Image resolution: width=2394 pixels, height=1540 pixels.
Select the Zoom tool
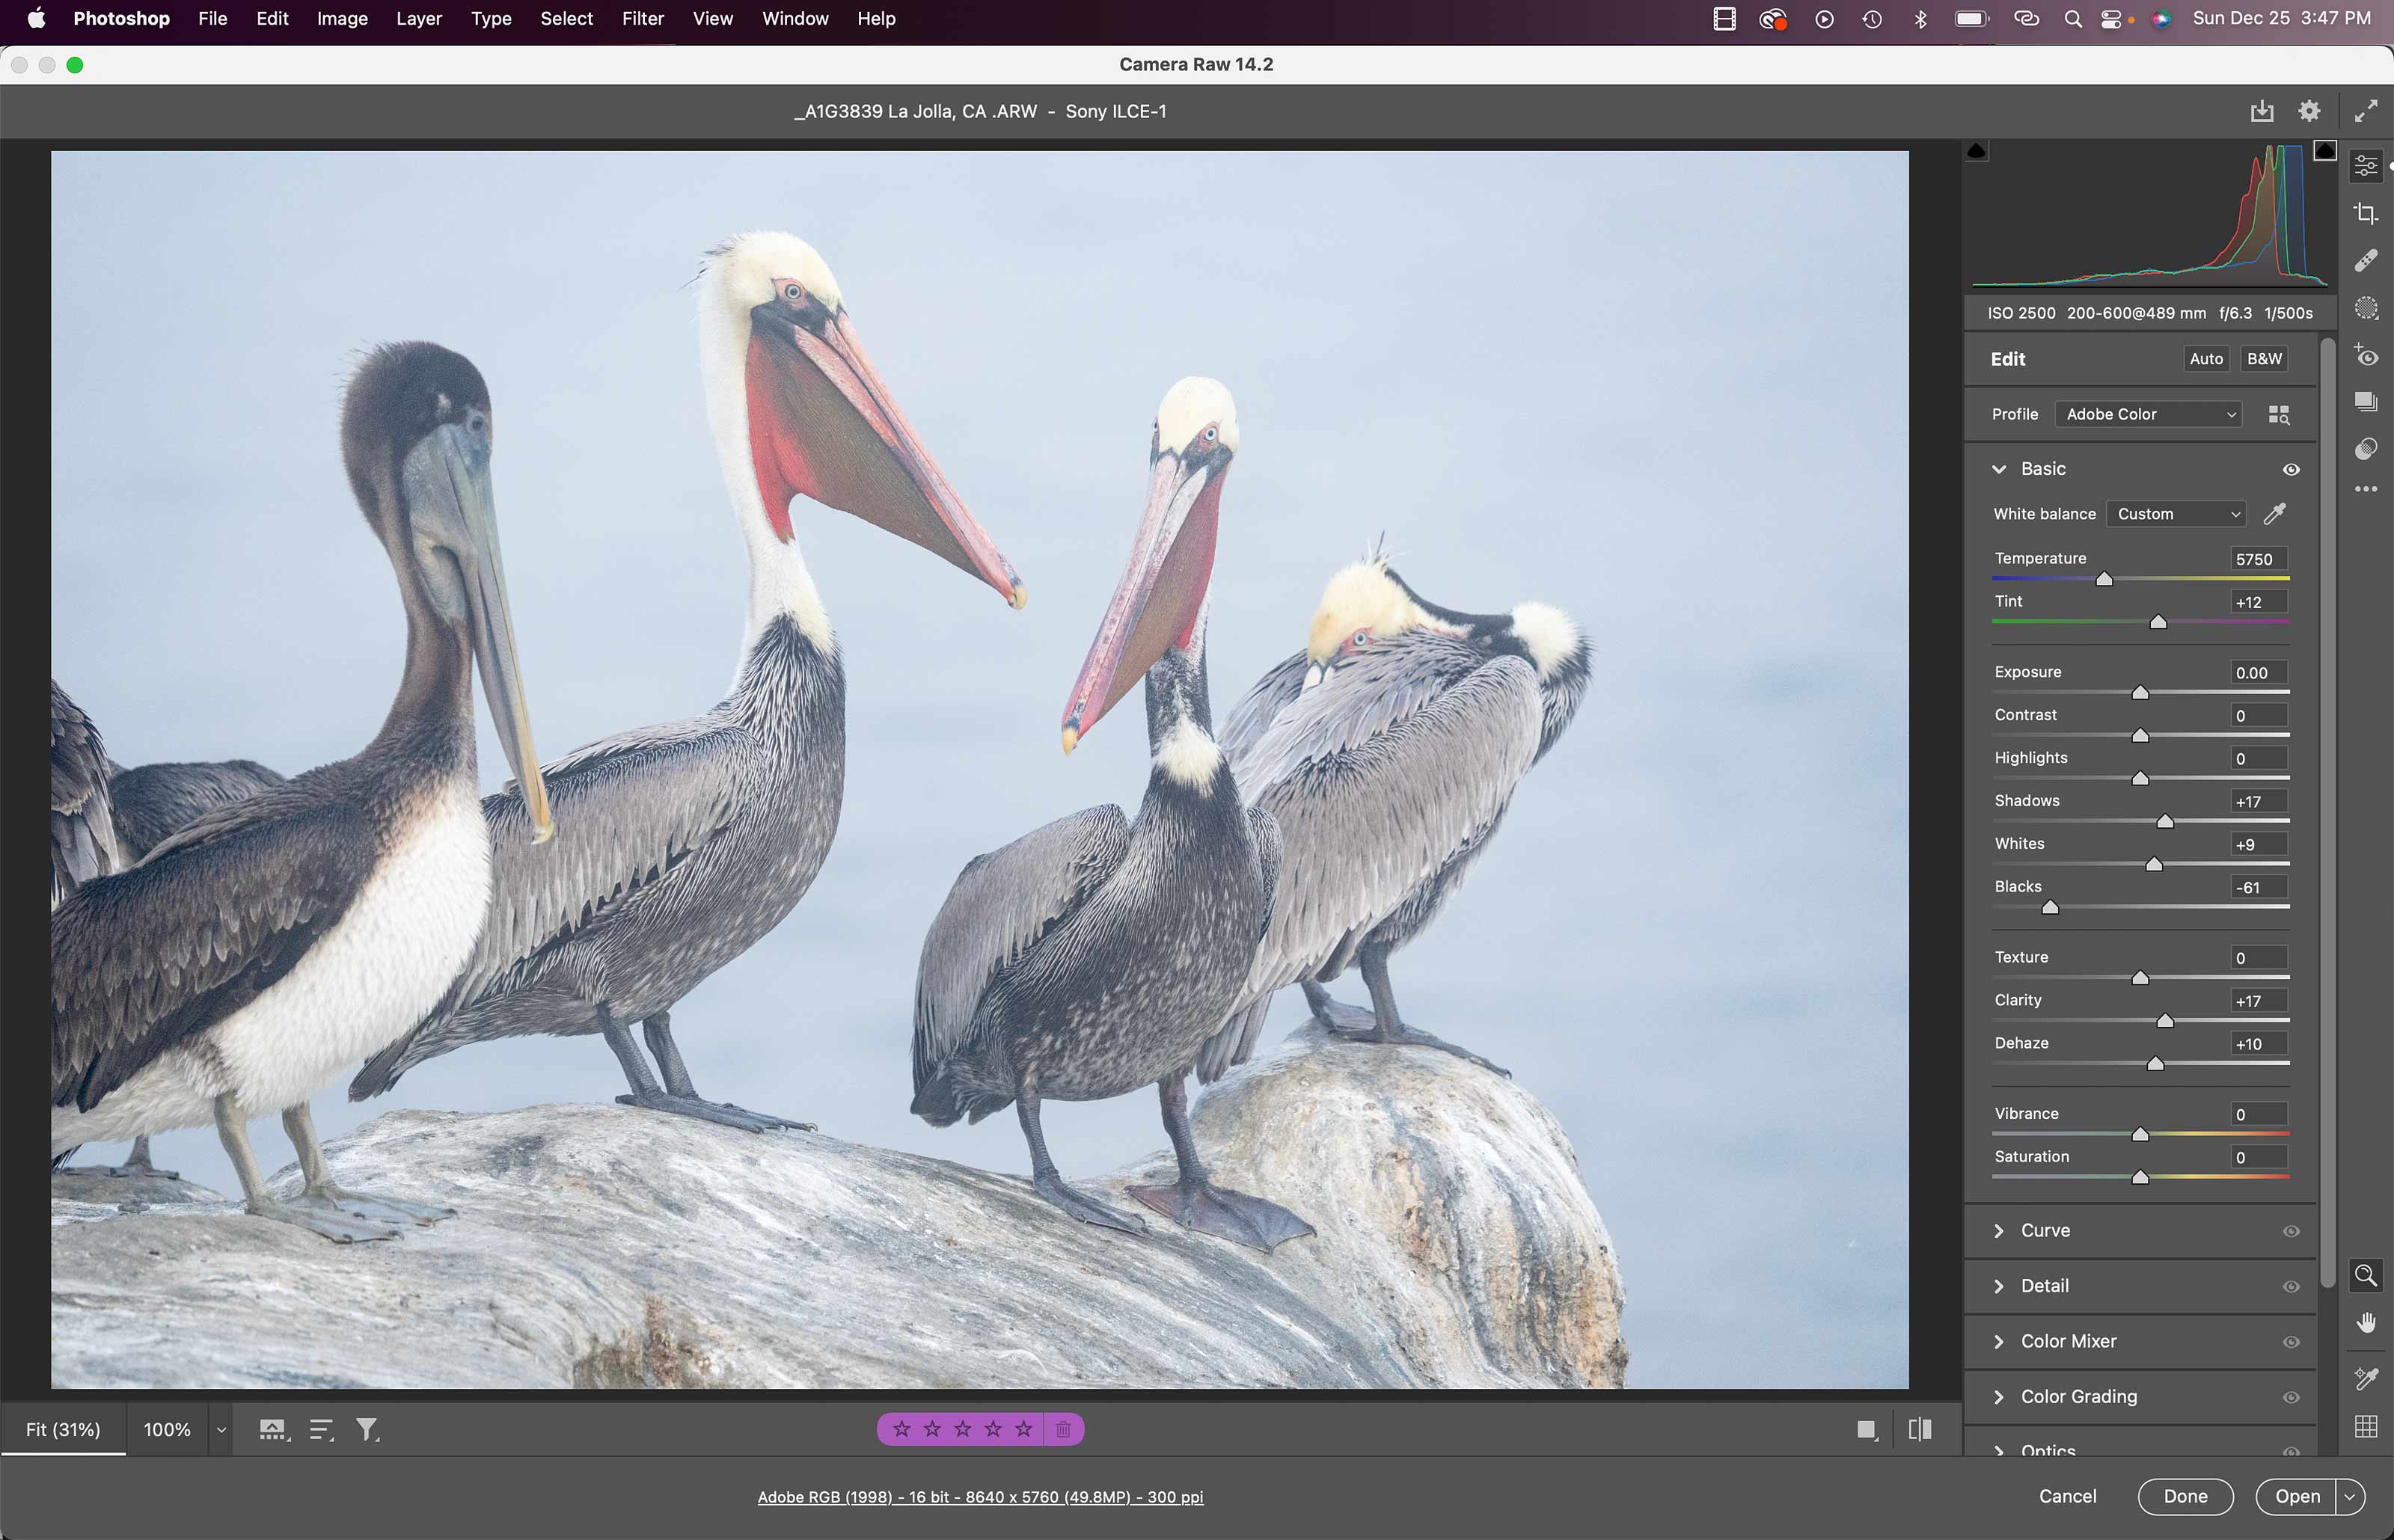click(2365, 1276)
